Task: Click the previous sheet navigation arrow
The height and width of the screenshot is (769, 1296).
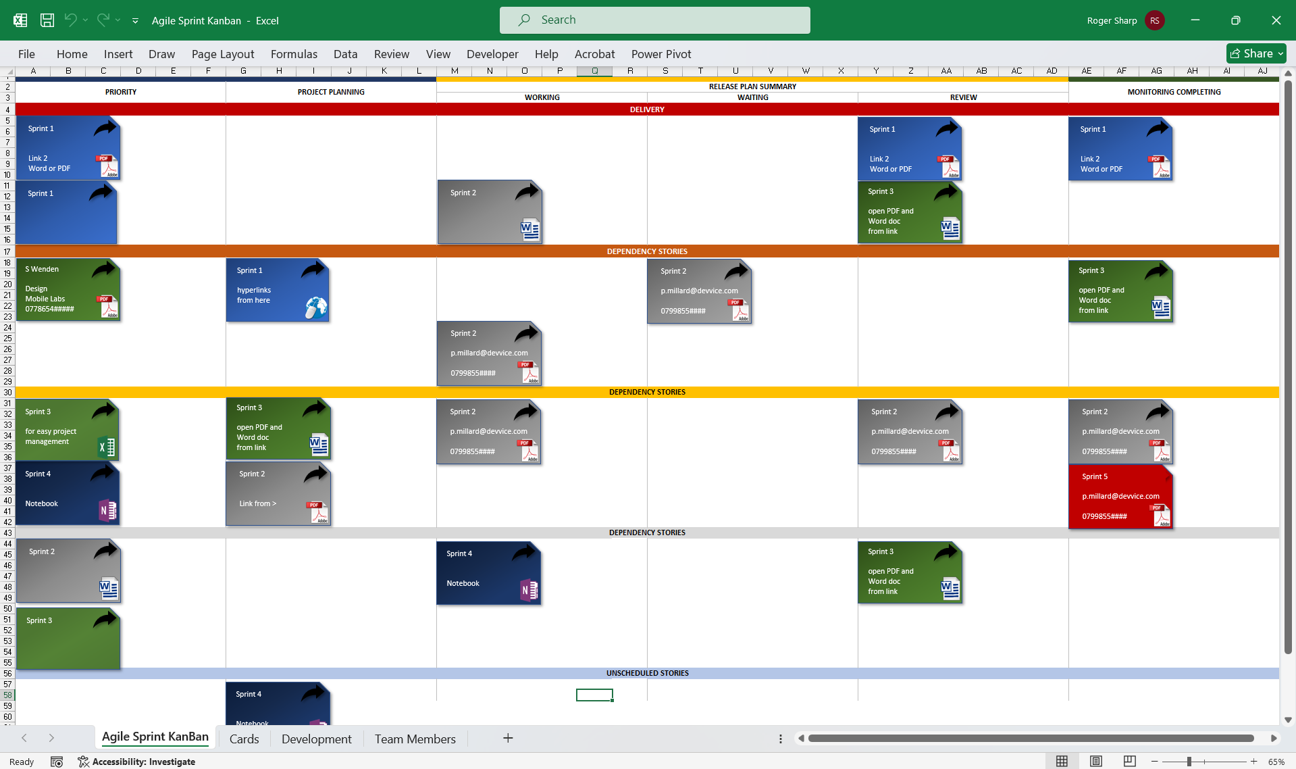Action: click(24, 738)
